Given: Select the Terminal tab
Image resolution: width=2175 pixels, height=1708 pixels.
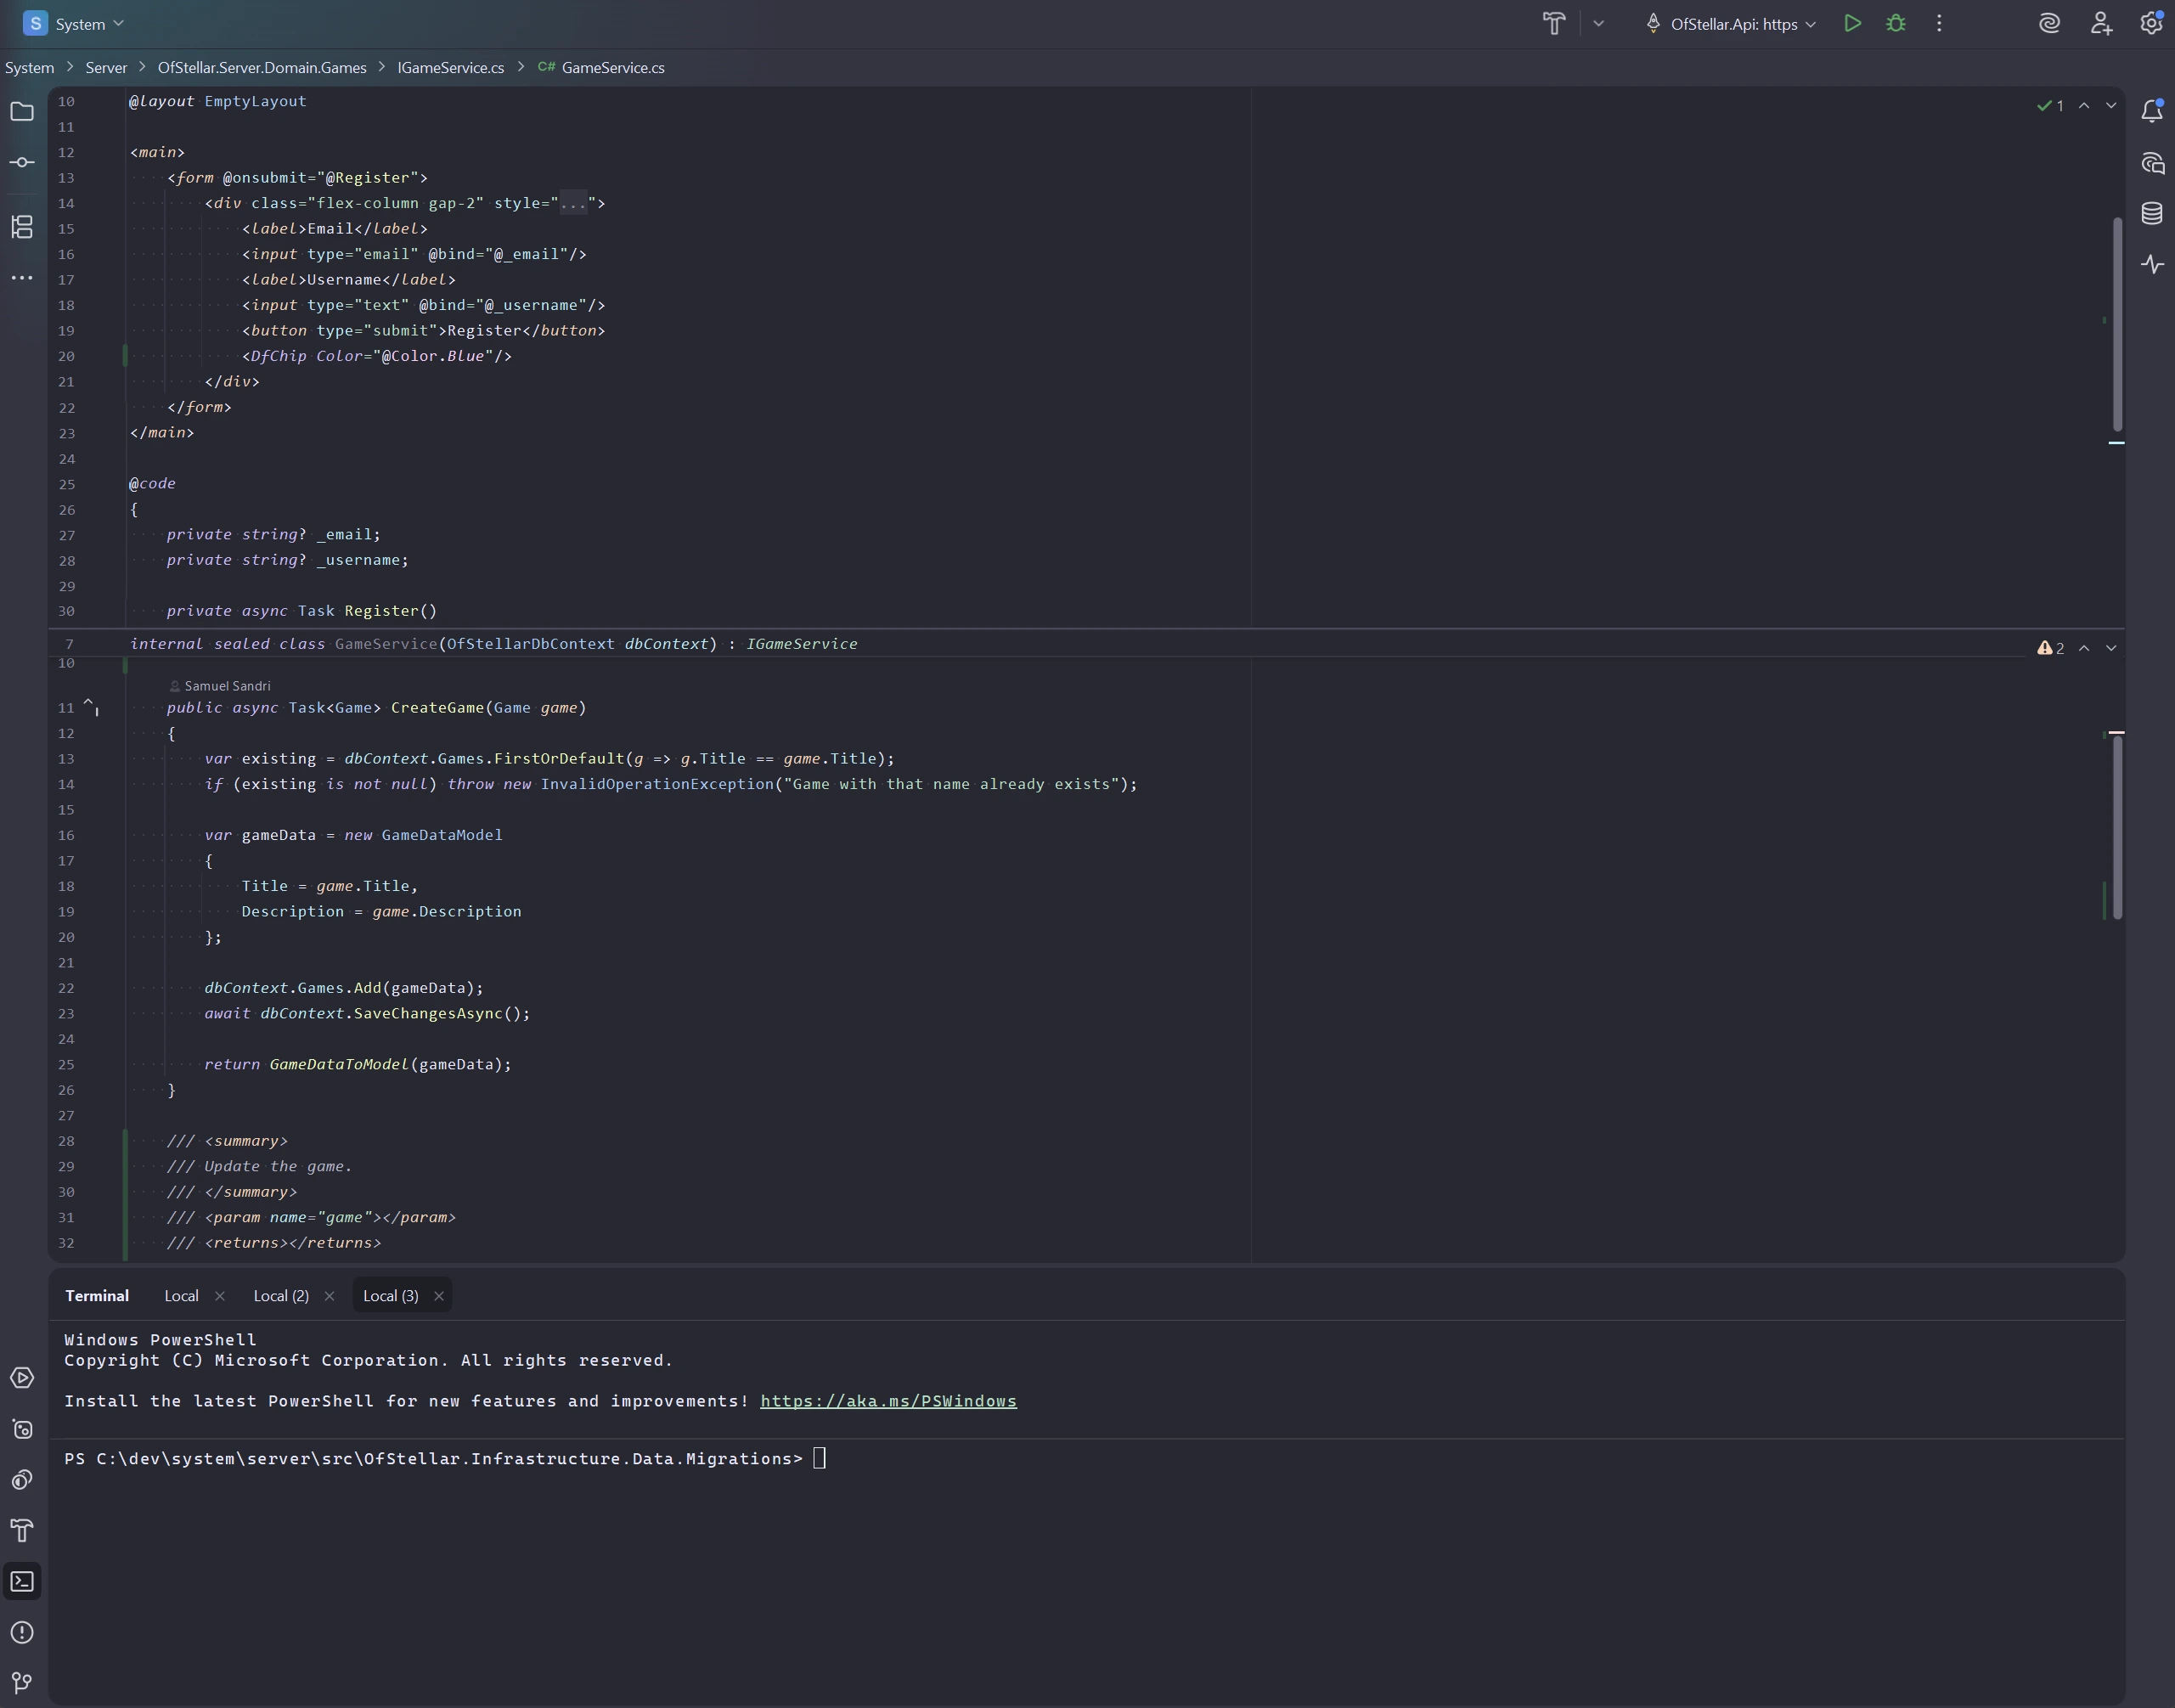Looking at the screenshot, I should [97, 1295].
